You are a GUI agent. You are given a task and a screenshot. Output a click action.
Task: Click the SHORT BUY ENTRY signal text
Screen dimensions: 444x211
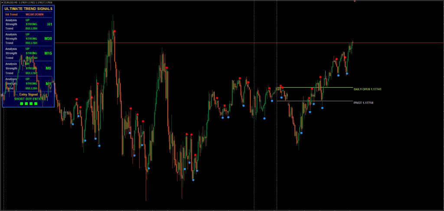(x=29, y=99)
